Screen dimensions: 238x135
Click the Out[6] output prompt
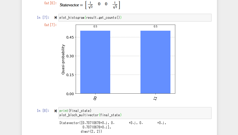point(50,3)
